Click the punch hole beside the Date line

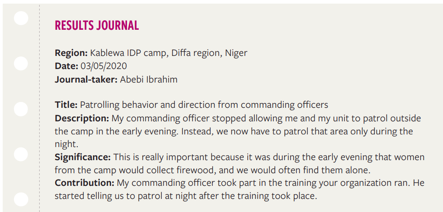pos(21,64)
